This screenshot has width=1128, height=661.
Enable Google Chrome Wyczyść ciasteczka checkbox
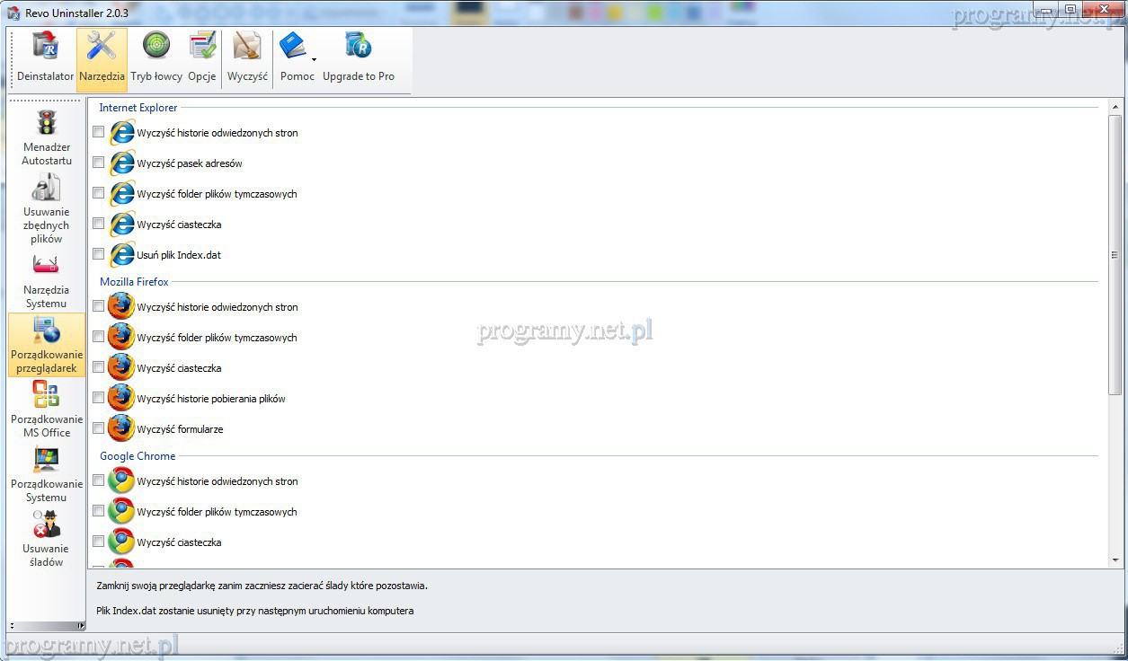[99, 542]
